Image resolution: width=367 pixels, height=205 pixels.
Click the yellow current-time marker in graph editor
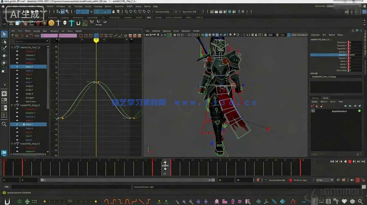tap(96, 40)
